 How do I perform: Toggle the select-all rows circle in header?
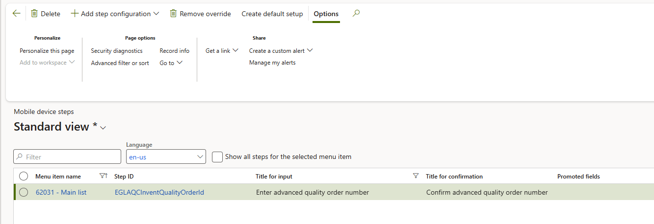pos(24,176)
